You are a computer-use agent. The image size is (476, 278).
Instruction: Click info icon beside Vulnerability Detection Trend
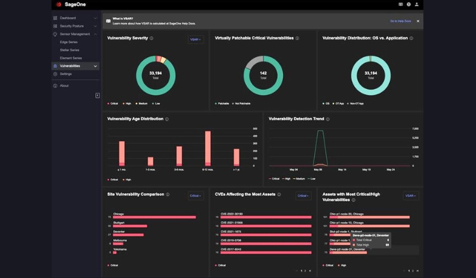click(328, 119)
